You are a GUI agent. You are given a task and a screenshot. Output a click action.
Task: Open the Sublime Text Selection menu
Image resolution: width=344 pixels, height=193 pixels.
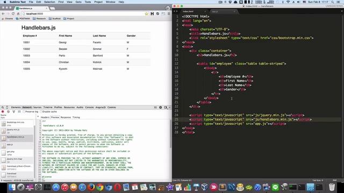pos(49,2)
